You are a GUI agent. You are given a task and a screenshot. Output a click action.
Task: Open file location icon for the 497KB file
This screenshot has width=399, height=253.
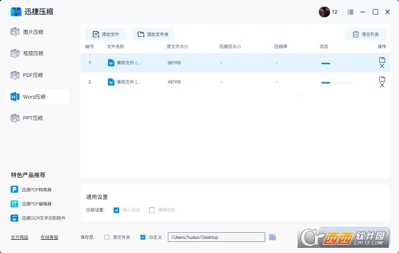click(382, 79)
